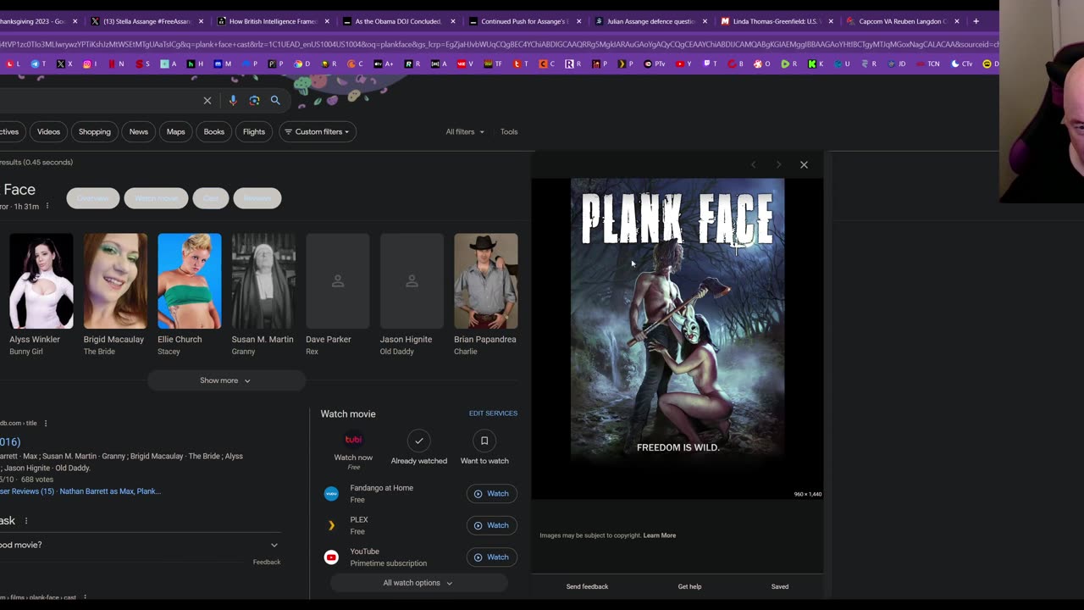The width and height of the screenshot is (1084, 610).
Task: Switch to the Books search tab
Action: tap(214, 131)
